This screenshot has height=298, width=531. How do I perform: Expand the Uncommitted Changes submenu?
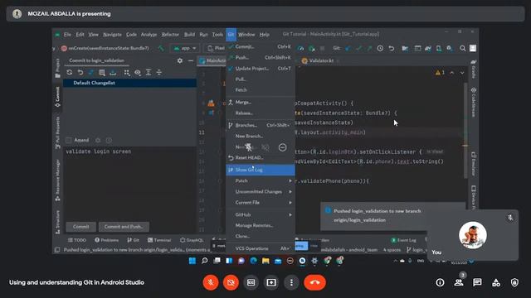pyautogui.click(x=260, y=191)
